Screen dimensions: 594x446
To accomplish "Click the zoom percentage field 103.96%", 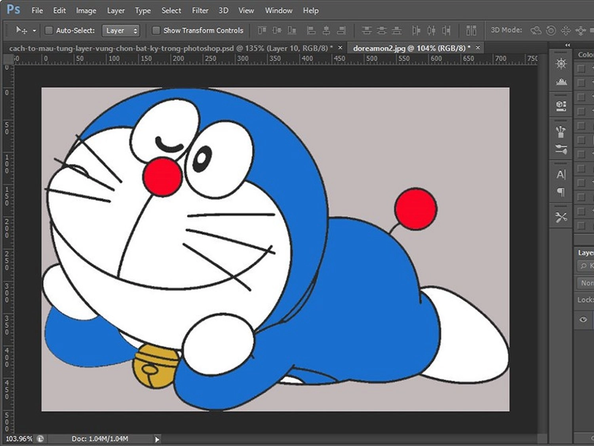I will (x=19, y=439).
